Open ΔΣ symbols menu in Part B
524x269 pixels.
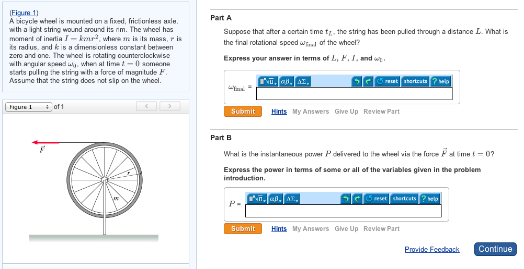pos(292,199)
